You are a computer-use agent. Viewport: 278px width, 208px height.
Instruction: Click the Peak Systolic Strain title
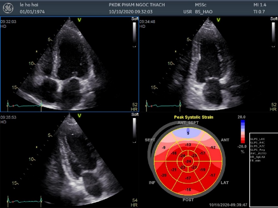(x=194, y=117)
